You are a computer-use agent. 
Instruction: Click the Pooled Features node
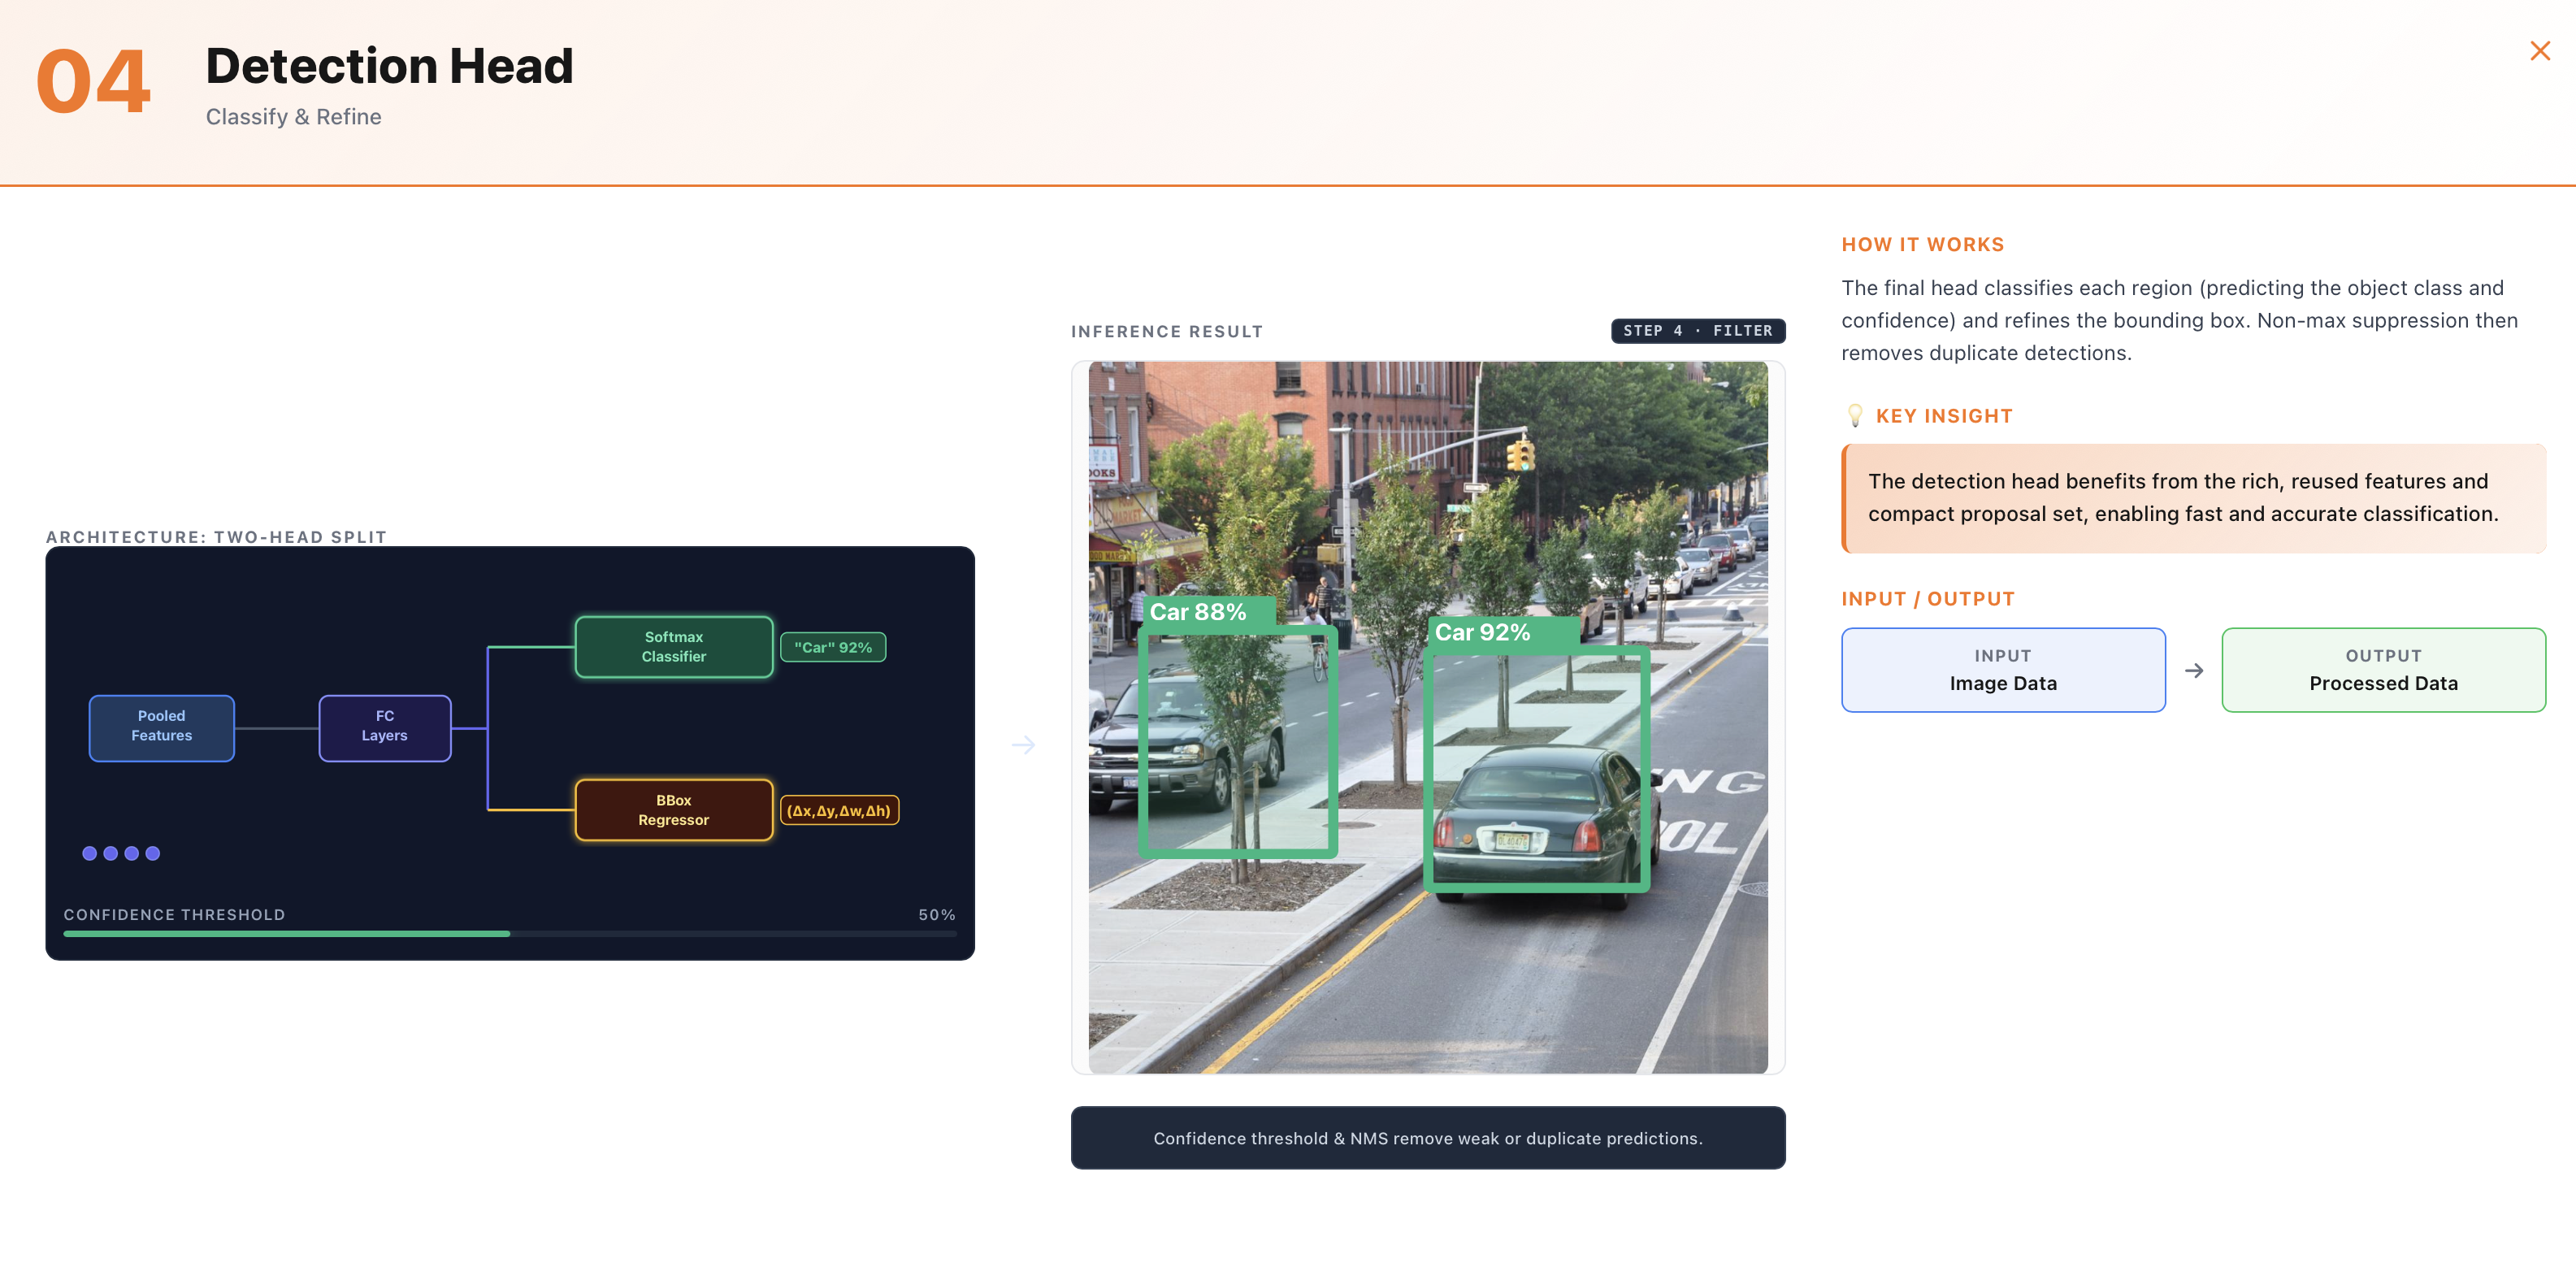161,727
